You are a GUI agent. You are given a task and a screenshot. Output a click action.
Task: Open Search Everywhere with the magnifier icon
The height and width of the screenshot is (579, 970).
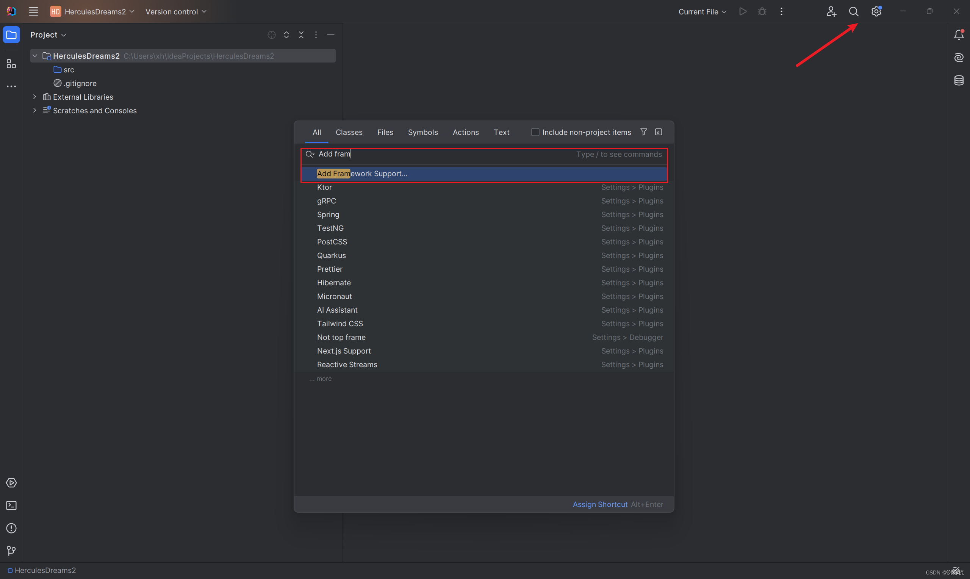pos(853,11)
